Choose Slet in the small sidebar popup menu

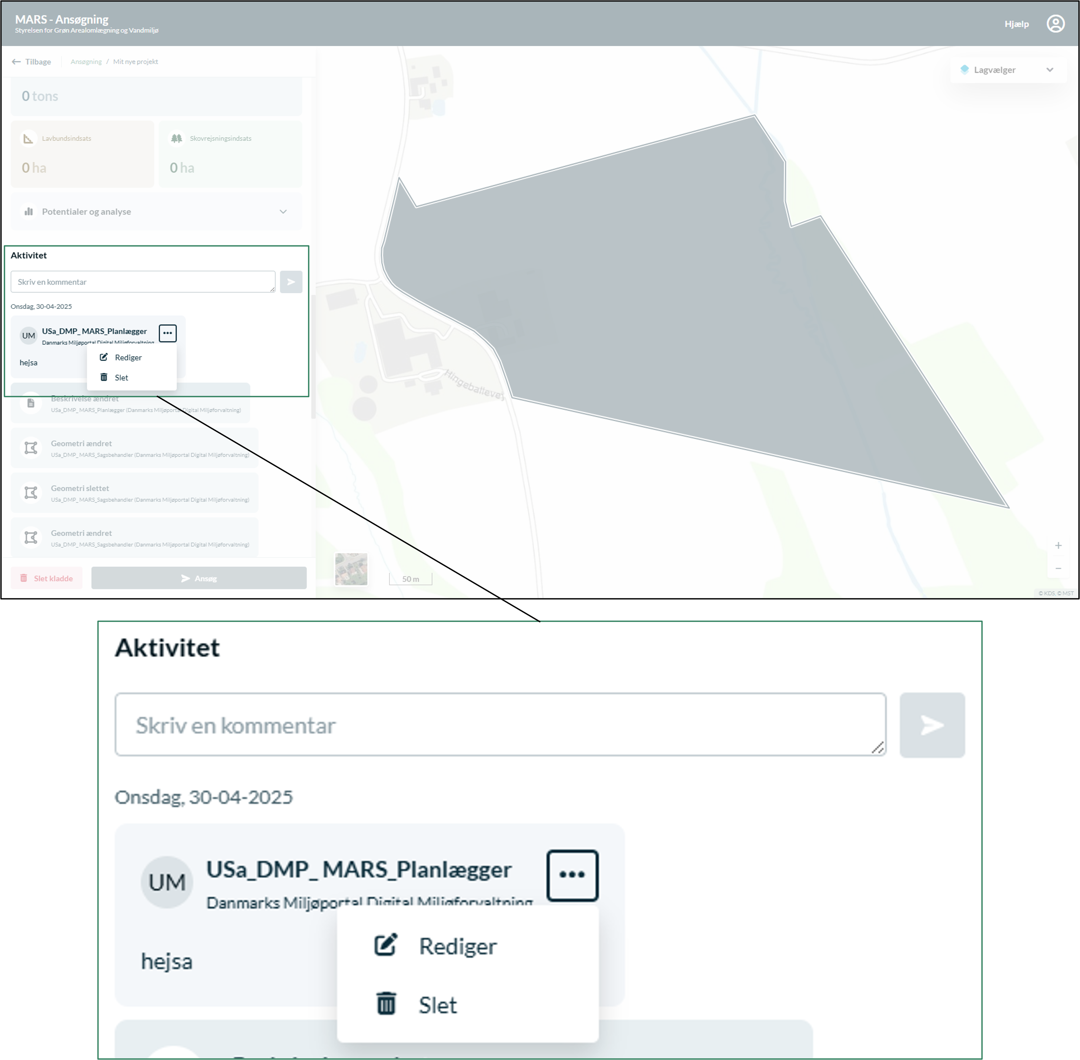132,378
